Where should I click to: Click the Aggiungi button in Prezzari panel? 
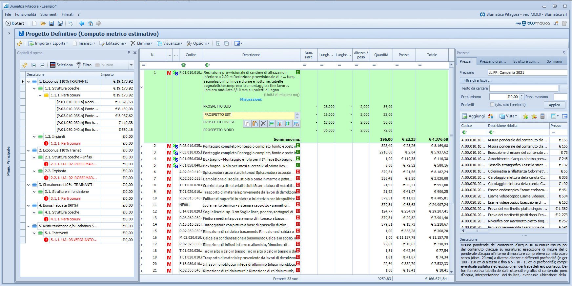[x=473, y=116]
